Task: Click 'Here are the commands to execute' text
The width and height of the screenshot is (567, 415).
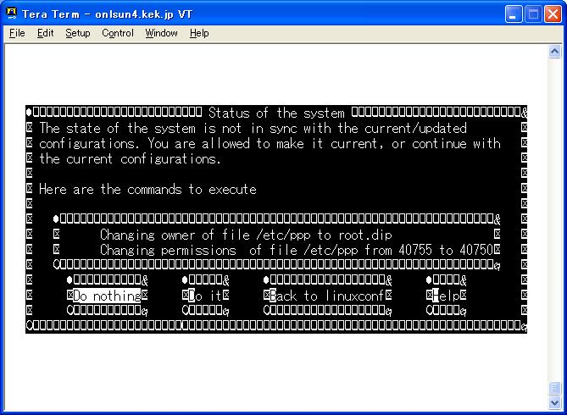Action: tap(148, 190)
